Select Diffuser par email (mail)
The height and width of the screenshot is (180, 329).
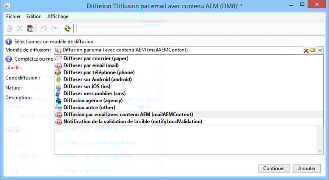(x=189, y=65)
